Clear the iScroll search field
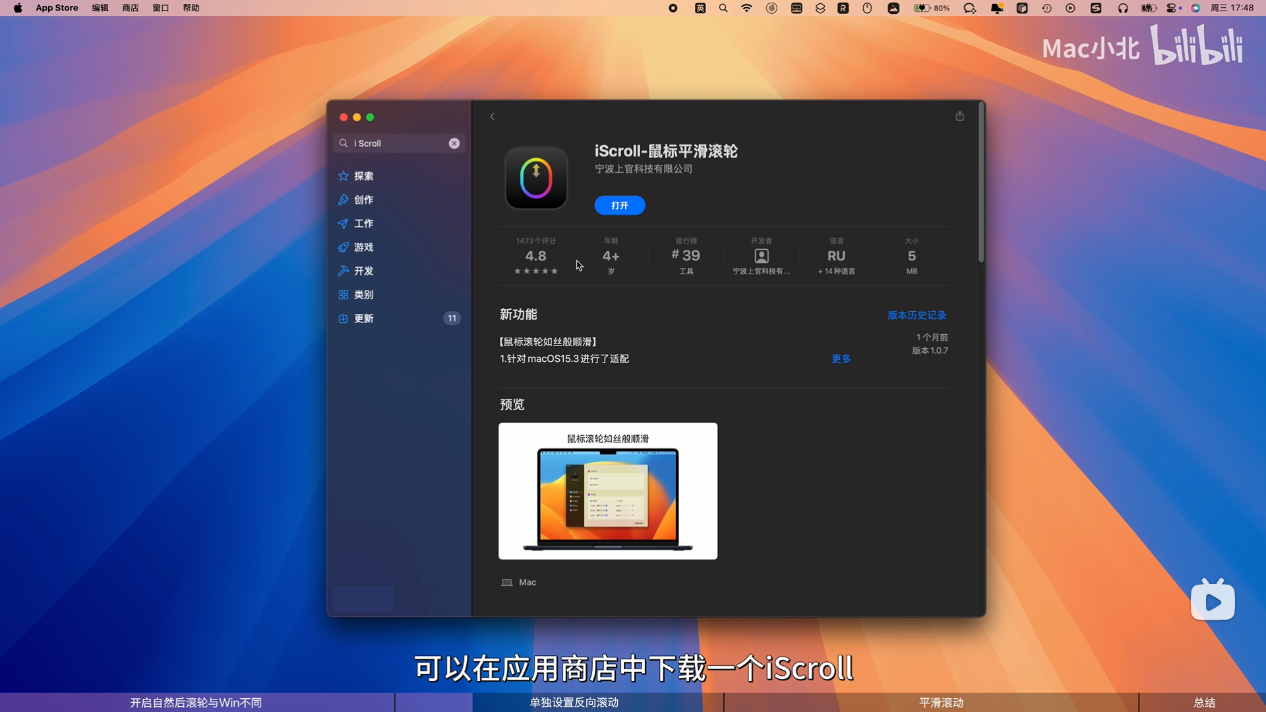Viewport: 1266px width, 712px height. (454, 143)
